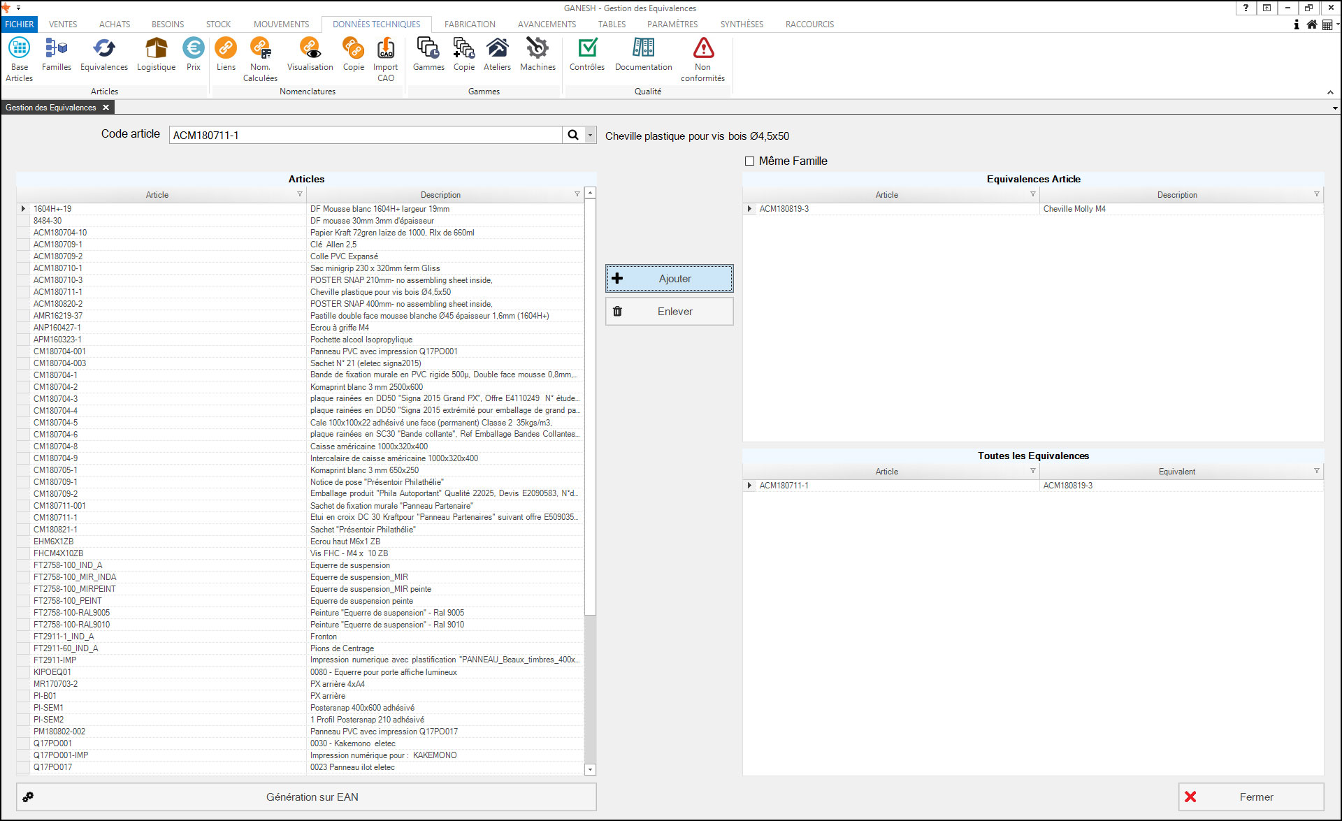Click the Prix euro icon
The width and height of the screenshot is (1342, 821).
click(x=193, y=49)
